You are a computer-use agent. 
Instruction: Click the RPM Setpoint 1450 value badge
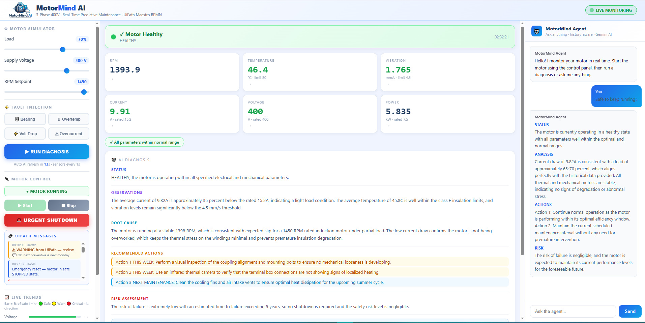click(x=82, y=82)
